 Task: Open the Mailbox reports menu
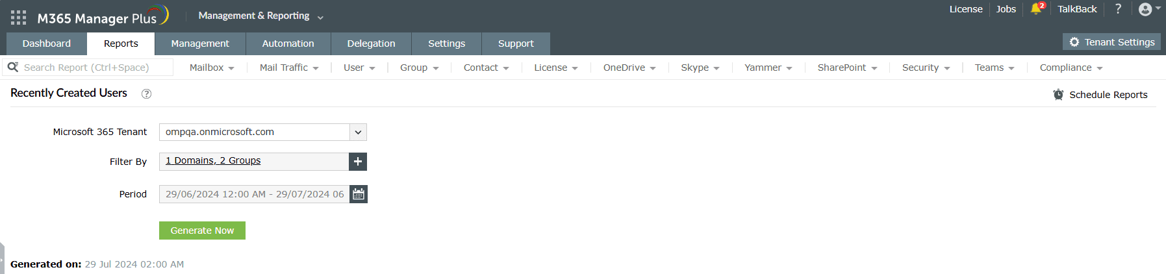[x=212, y=68]
